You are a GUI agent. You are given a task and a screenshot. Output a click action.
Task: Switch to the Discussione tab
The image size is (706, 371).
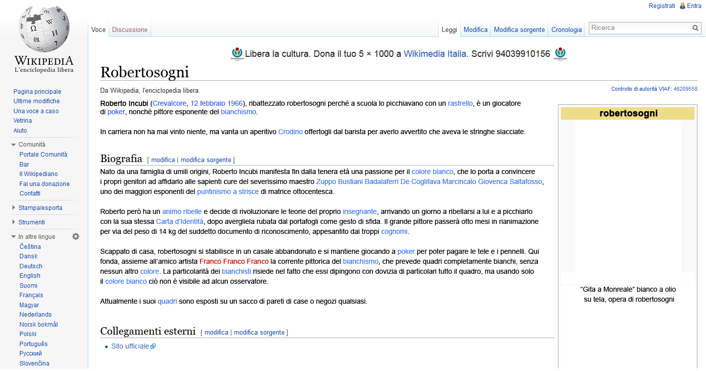coord(130,29)
